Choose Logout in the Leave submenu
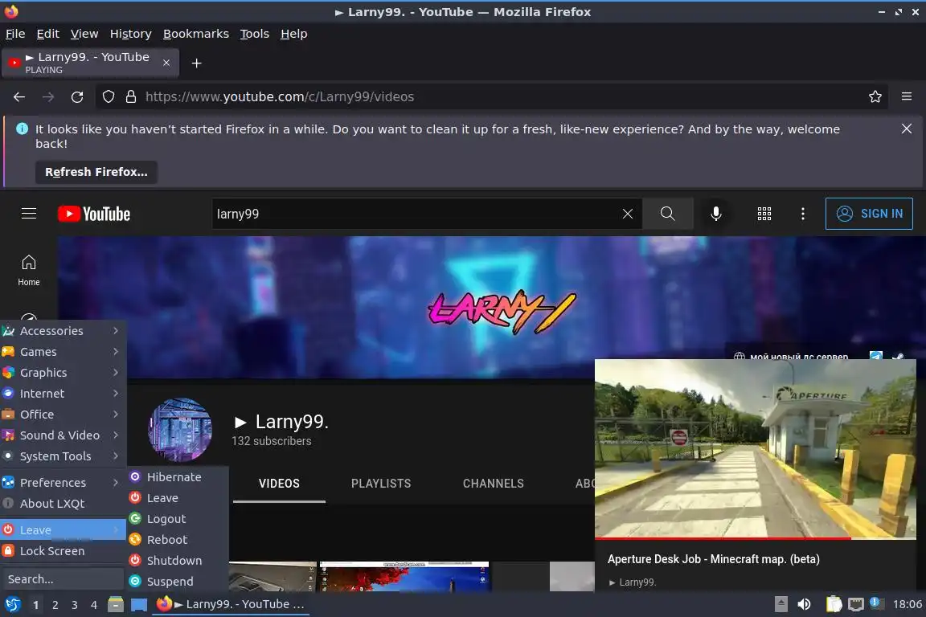 click(x=177, y=519)
